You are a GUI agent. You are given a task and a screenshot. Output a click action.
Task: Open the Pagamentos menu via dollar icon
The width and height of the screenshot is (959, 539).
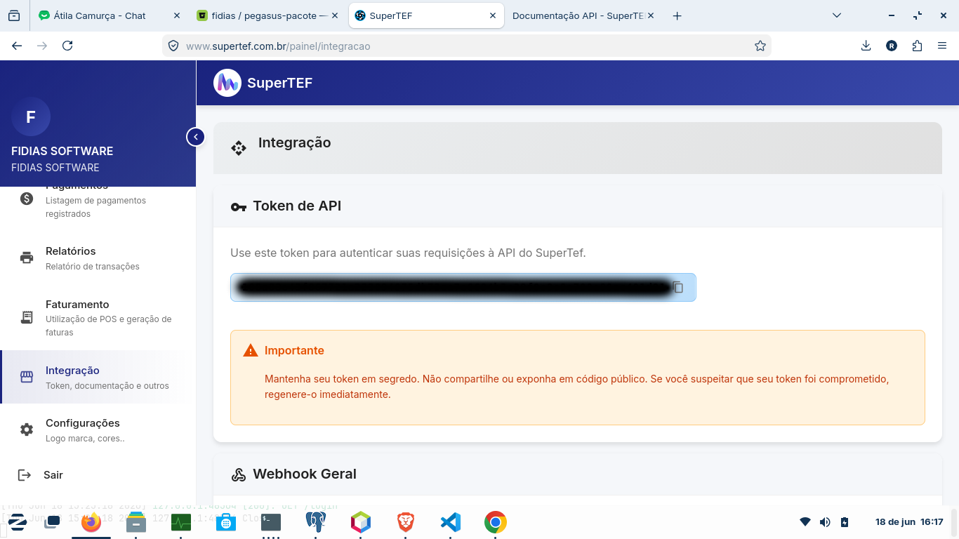point(27,199)
